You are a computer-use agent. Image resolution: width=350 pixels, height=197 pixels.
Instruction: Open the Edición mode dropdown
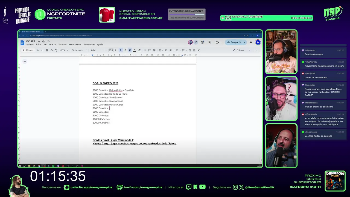point(241,50)
